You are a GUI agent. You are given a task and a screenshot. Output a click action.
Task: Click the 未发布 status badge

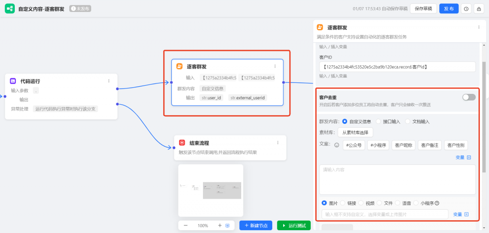click(80, 9)
